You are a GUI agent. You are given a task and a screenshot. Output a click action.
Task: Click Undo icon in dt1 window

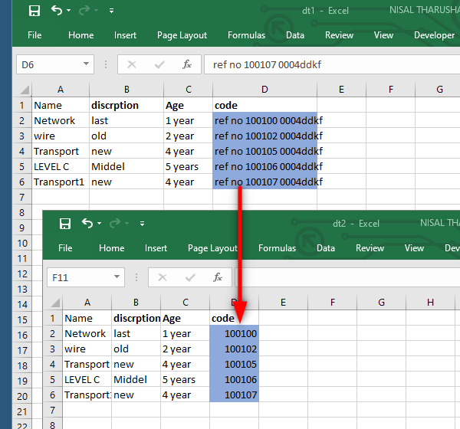pyautogui.click(x=57, y=11)
